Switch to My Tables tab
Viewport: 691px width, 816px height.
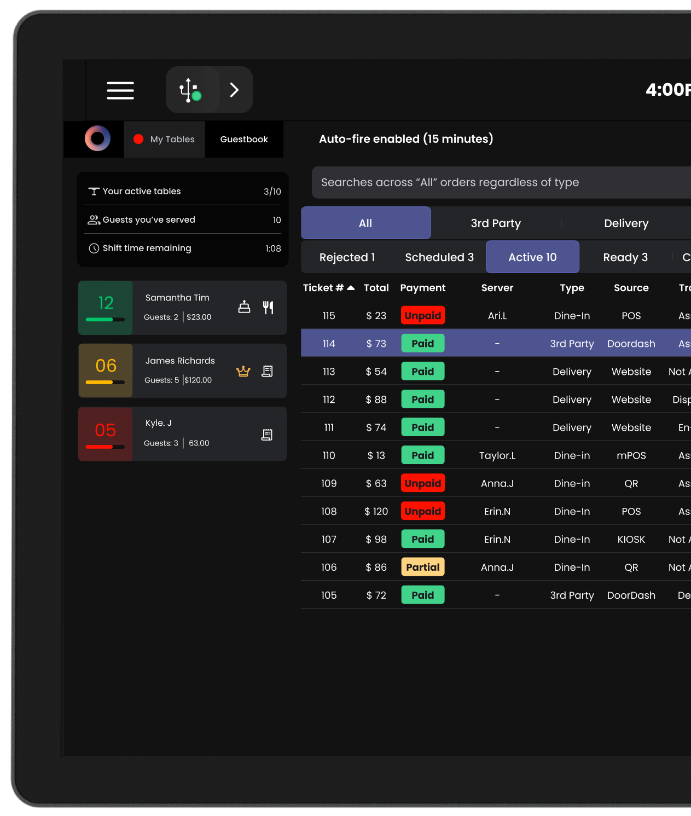tap(165, 140)
